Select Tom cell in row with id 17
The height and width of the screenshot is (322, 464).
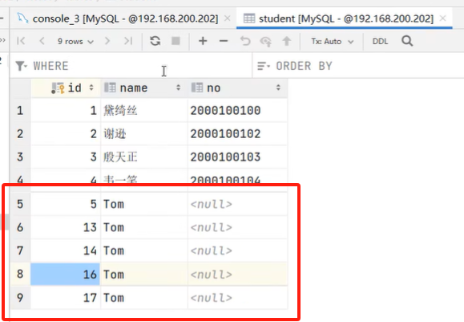pyautogui.click(x=144, y=298)
